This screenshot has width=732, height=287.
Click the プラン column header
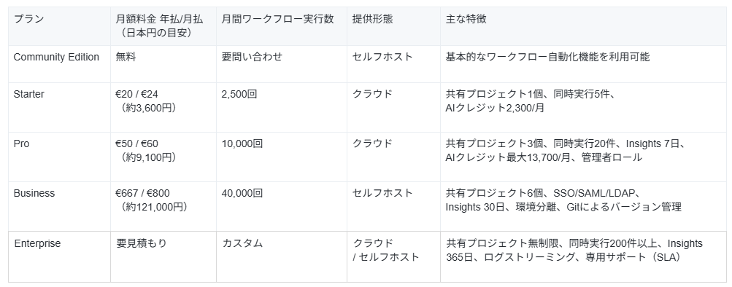point(59,26)
